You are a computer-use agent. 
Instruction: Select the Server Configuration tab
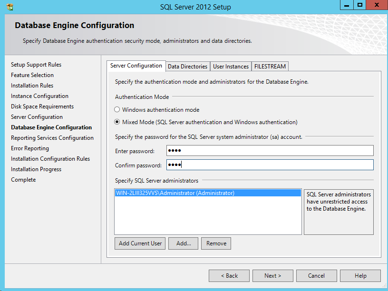pos(136,66)
